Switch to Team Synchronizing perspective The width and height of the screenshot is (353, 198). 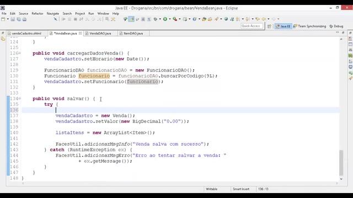click(309, 26)
